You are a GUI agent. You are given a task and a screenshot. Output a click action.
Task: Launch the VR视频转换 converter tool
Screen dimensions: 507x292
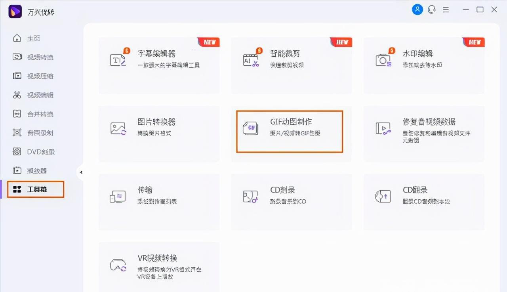tap(159, 267)
